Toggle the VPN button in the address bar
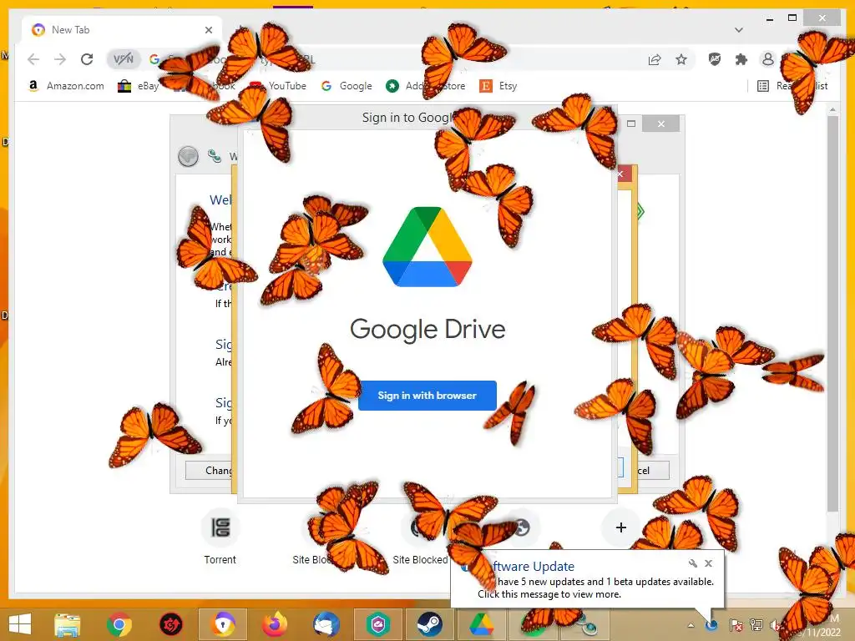Image resolution: width=855 pixels, height=641 pixels. coord(124,59)
